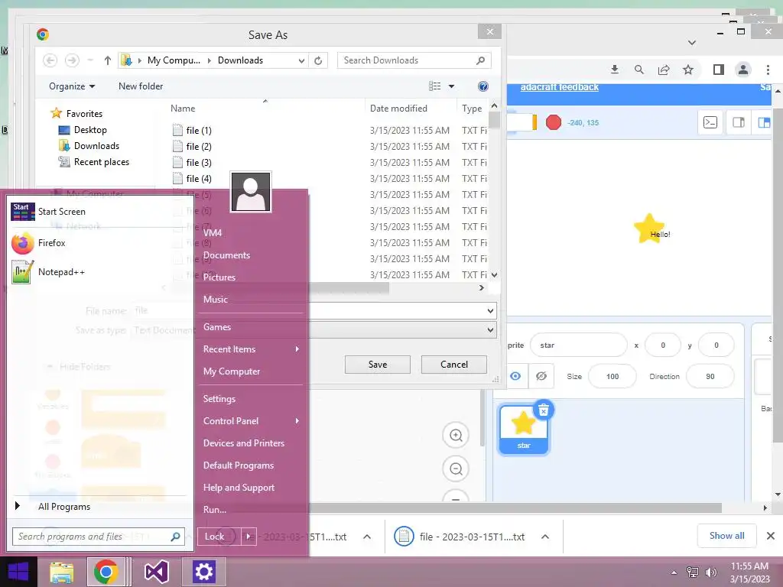
Task: Click the Chrome zoom magnifier icon
Action: click(639, 70)
